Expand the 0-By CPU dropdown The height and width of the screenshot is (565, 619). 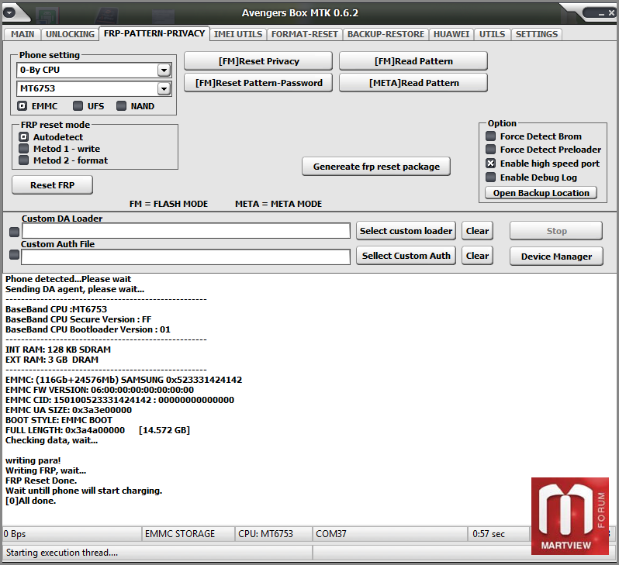pos(164,71)
